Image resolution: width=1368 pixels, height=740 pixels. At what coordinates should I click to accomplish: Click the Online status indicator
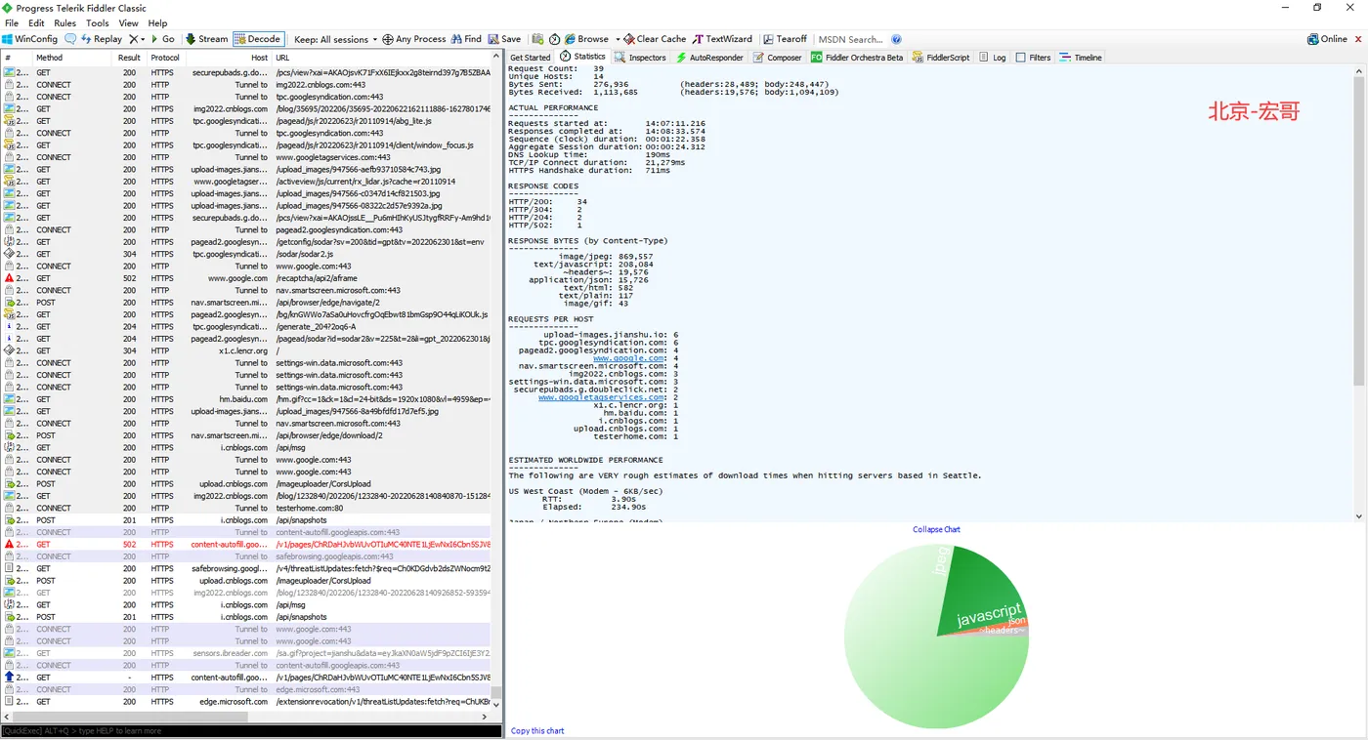coord(1327,39)
